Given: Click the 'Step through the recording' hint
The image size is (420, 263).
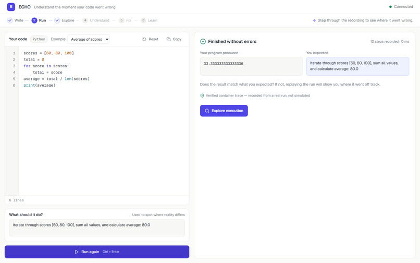Looking at the screenshot, I should (365, 20).
